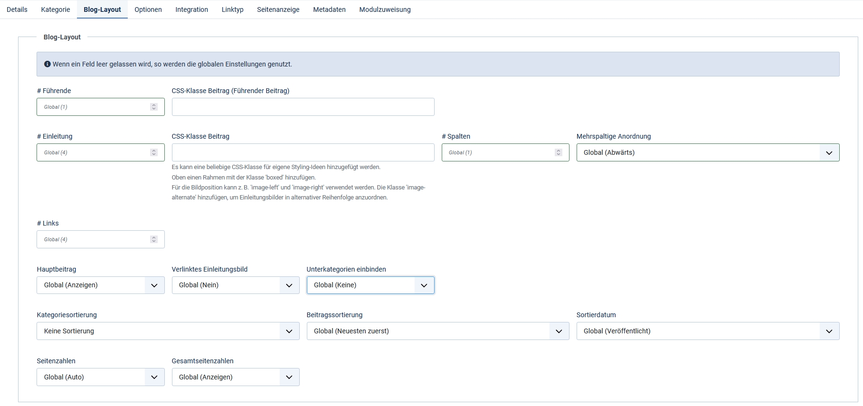Switch to the Linktyp tab
This screenshot has height=406, width=863.
tap(233, 9)
